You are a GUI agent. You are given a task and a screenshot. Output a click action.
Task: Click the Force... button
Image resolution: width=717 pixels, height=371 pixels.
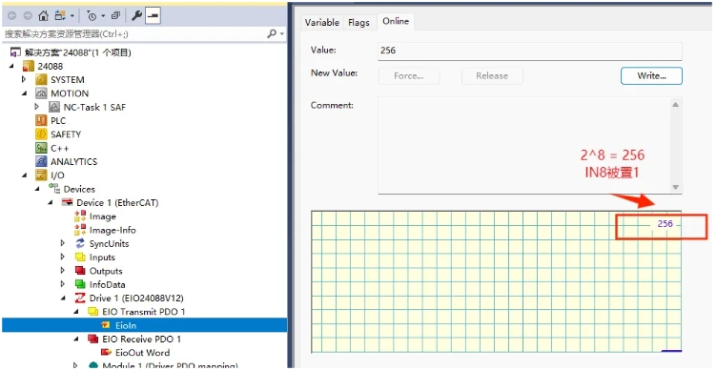pos(409,76)
